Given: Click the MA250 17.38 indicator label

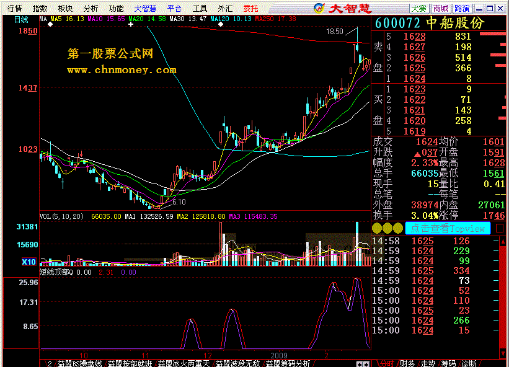Looking at the screenshot, I should [x=276, y=19].
